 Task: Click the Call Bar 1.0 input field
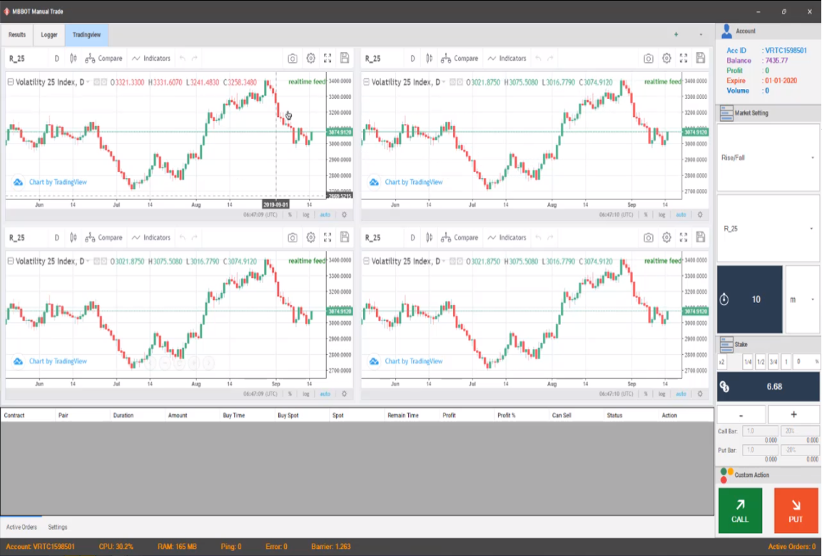pyautogui.click(x=758, y=431)
